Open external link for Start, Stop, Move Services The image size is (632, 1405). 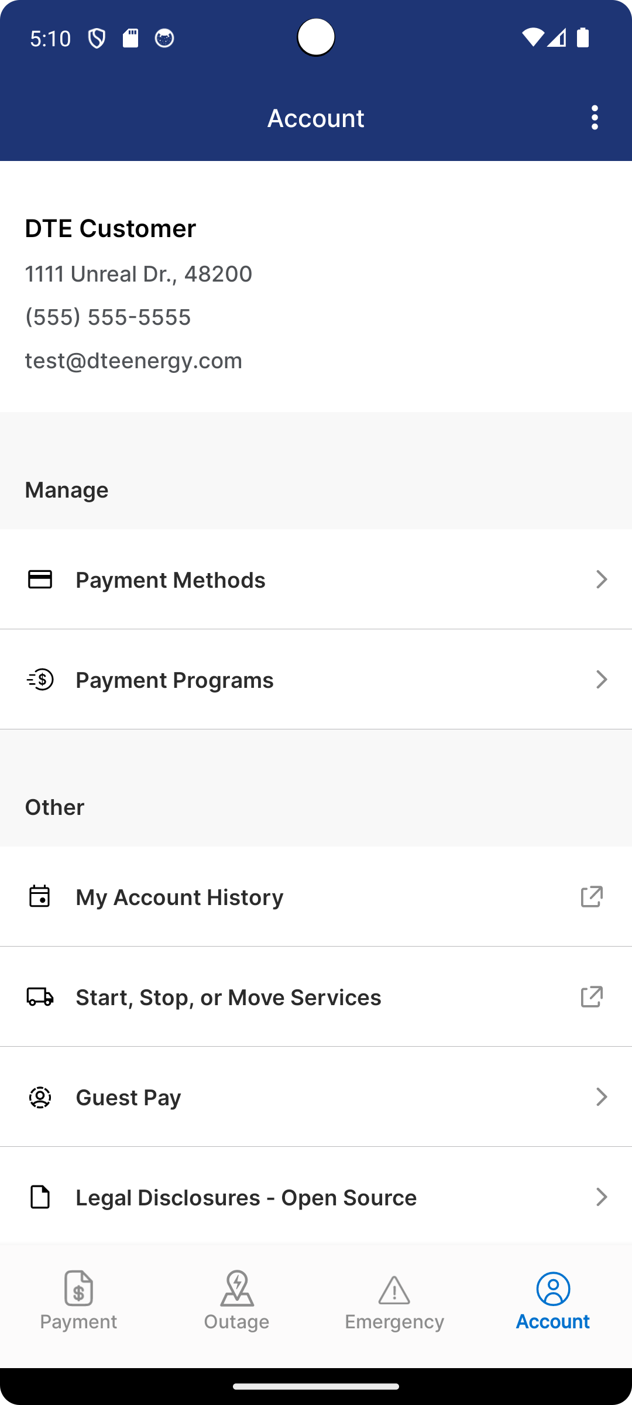tap(592, 997)
